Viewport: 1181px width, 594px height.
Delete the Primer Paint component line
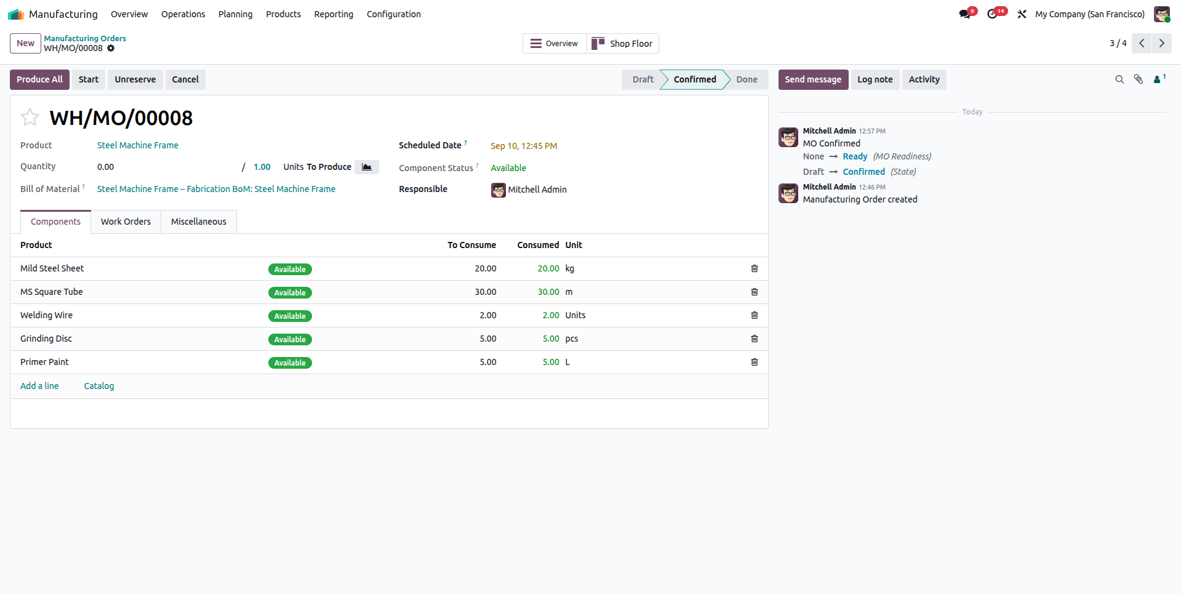755,362
